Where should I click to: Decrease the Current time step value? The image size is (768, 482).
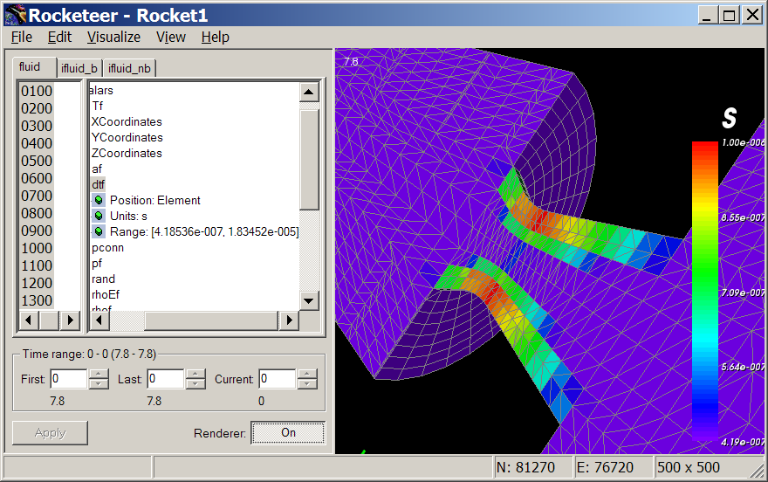pos(307,384)
